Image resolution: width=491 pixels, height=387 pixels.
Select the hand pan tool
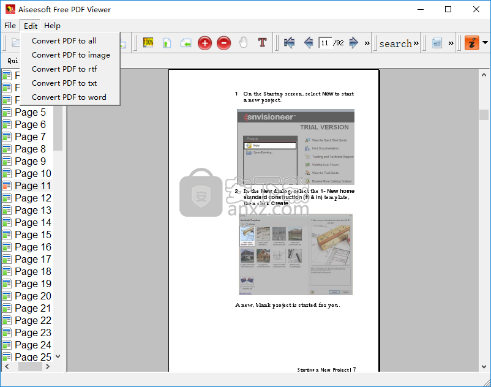(243, 43)
